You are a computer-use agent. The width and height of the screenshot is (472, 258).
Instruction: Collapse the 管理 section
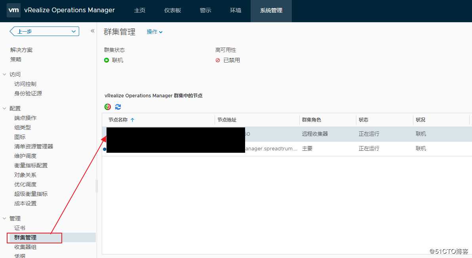point(4,218)
